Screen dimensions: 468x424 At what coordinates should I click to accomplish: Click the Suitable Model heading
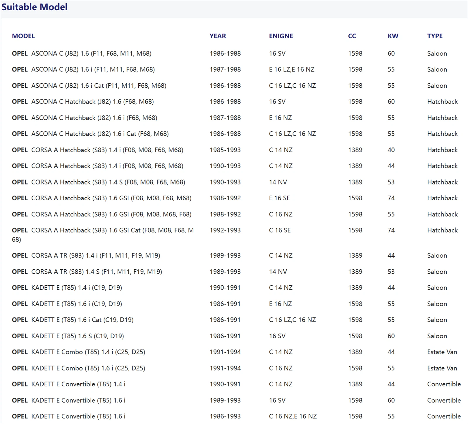click(35, 7)
